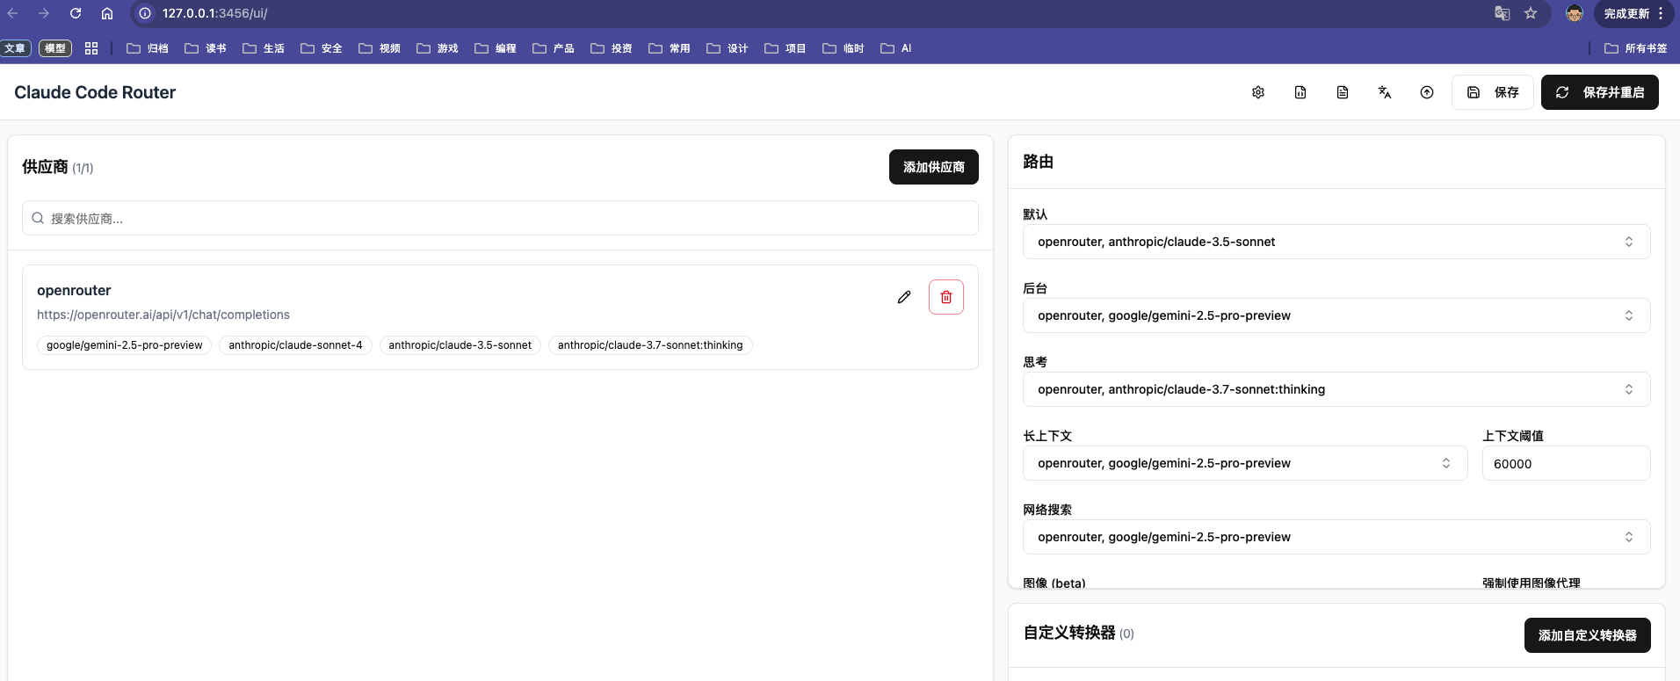Click the 搜索供应商 search field
This screenshot has height=681, width=1680.
click(x=499, y=218)
